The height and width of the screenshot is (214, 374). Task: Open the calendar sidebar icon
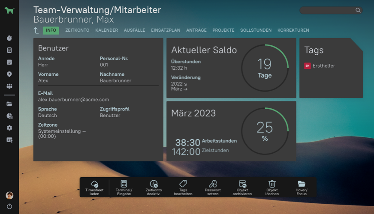[9, 62]
